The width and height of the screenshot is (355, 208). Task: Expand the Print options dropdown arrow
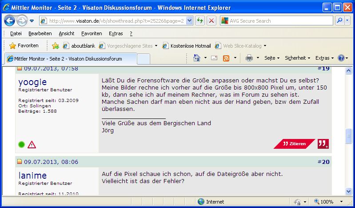click(258, 58)
